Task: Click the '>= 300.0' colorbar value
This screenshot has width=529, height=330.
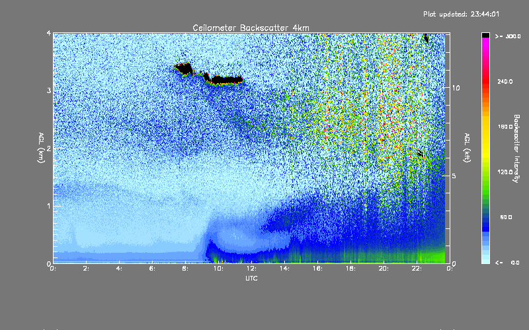Action: tap(508, 36)
